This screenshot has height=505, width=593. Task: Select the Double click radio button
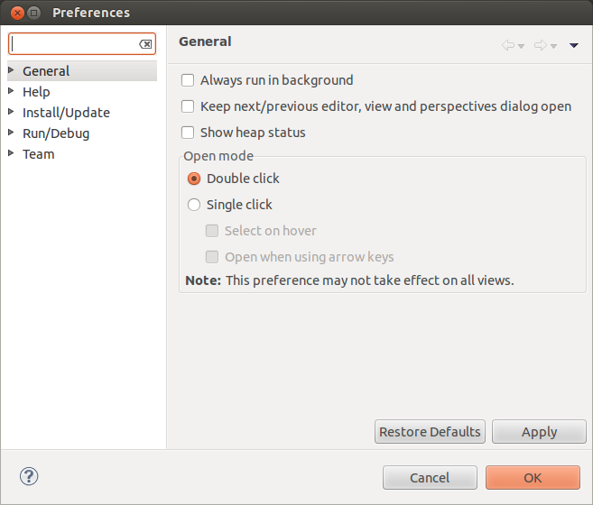coord(194,179)
